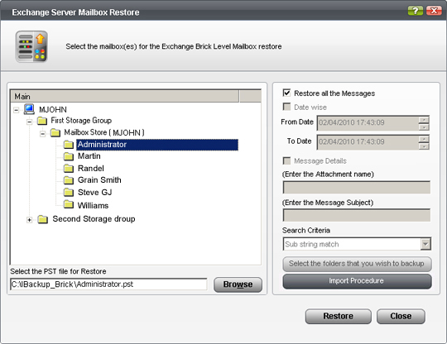Select the Administrator mailbox
Viewport: 447px width, 344px height.
[157, 145]
